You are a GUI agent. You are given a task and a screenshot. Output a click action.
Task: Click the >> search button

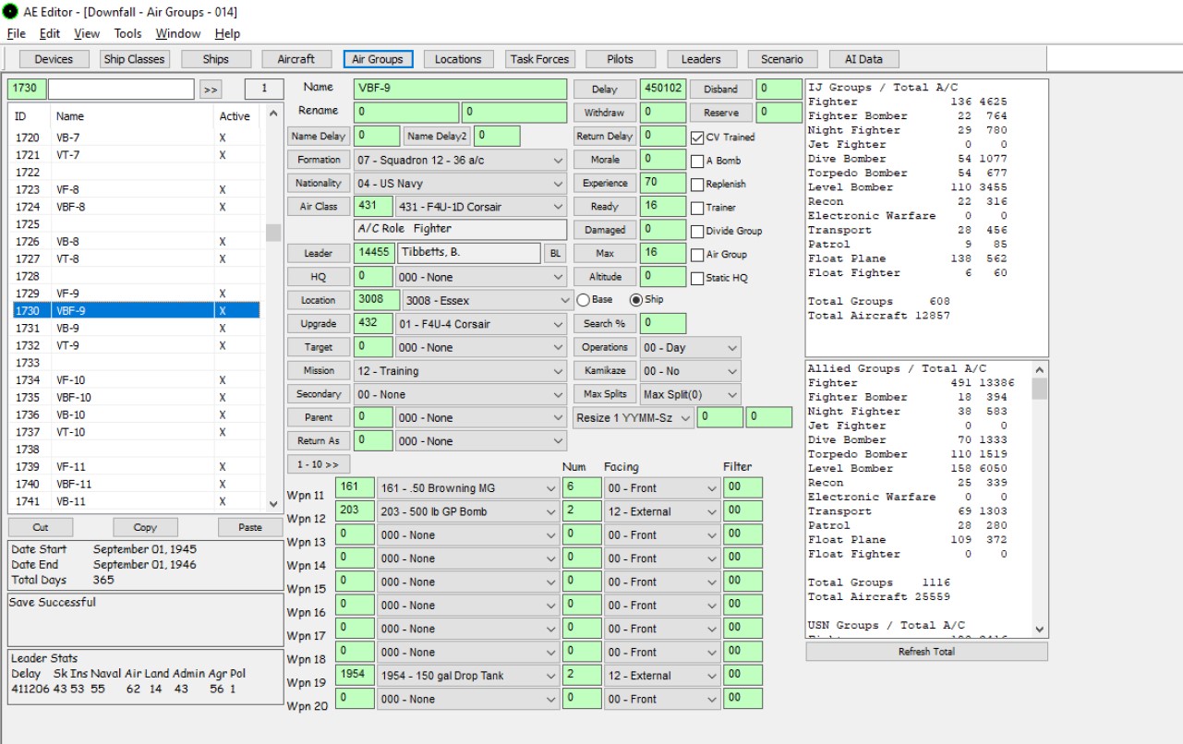click(211, 90)
